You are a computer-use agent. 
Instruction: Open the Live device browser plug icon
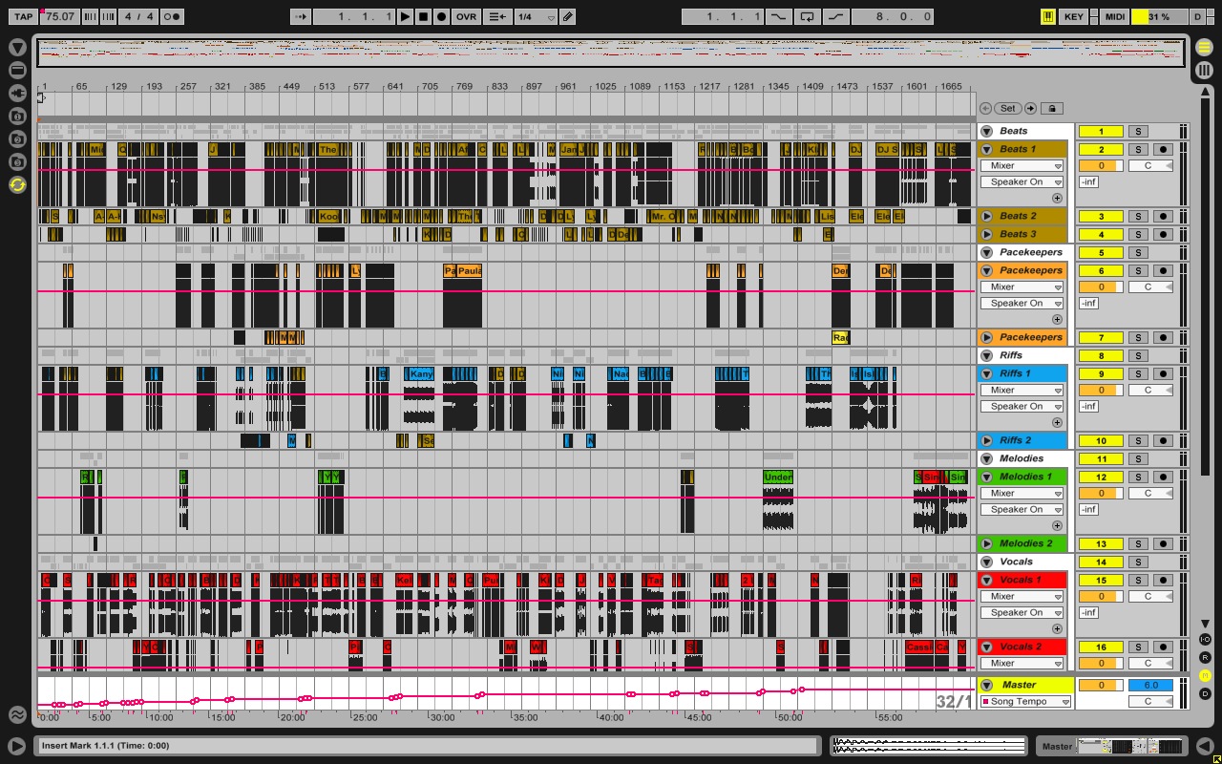click(x=17, y=93)
